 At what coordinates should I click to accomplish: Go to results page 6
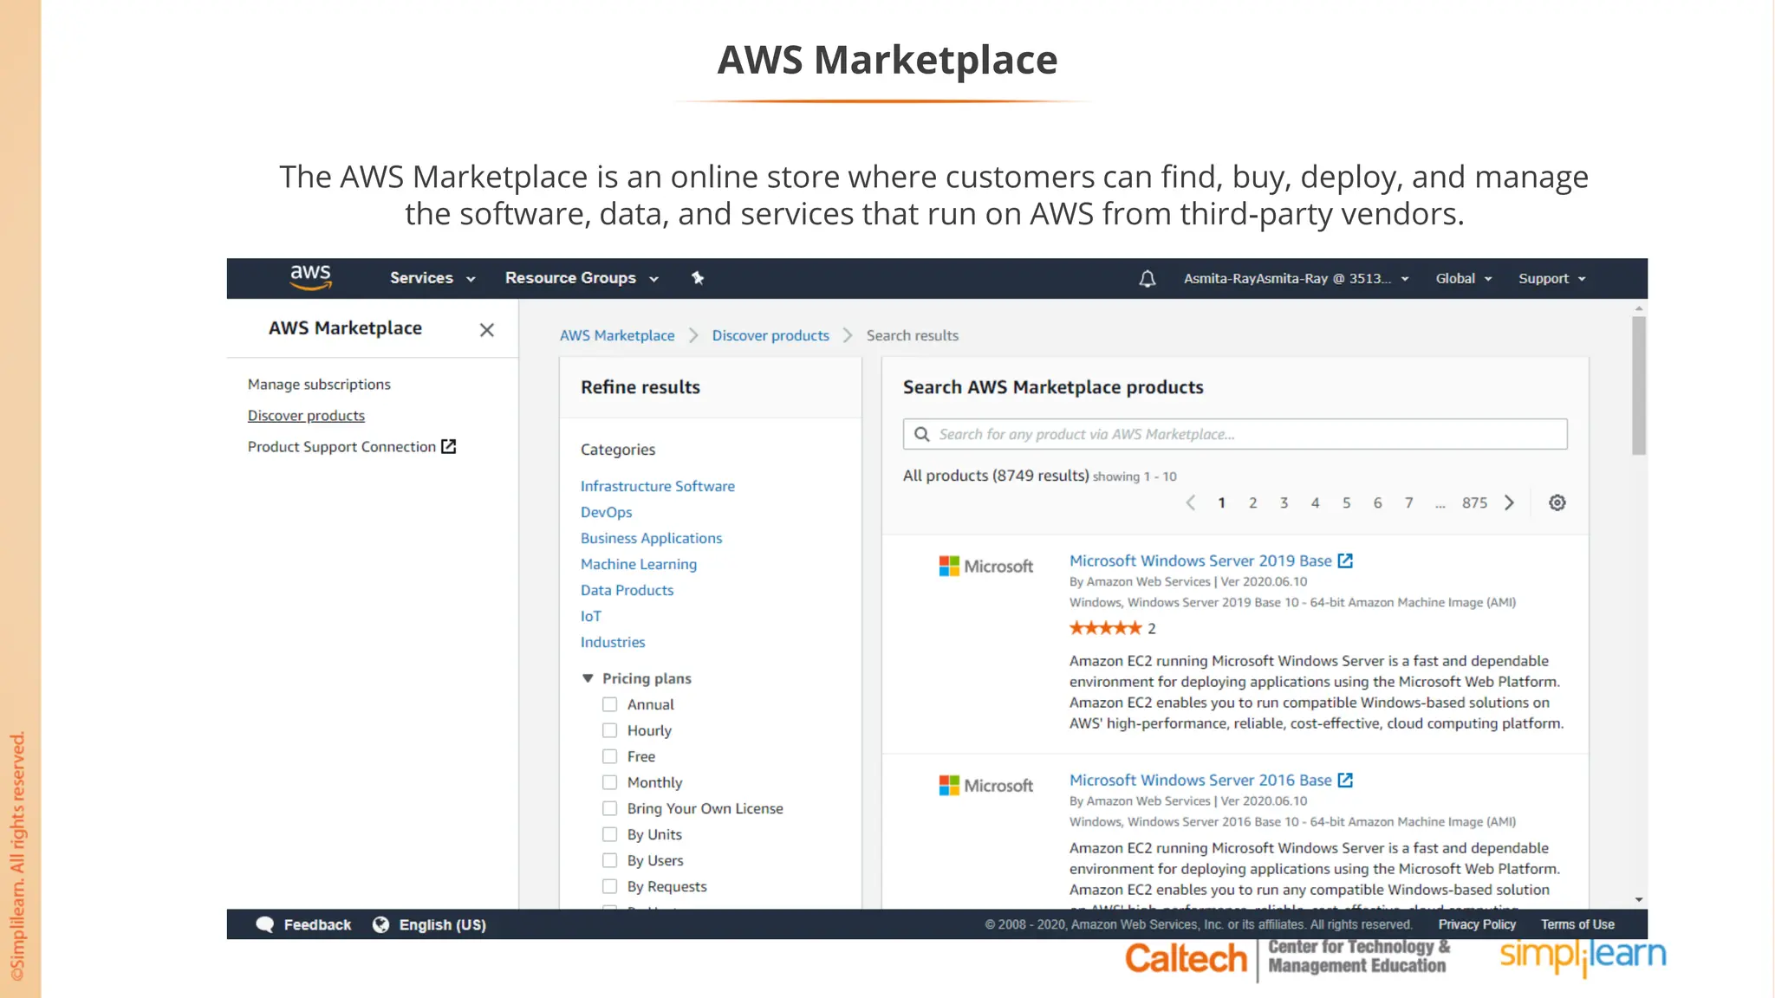click(x=1377, y=502)
